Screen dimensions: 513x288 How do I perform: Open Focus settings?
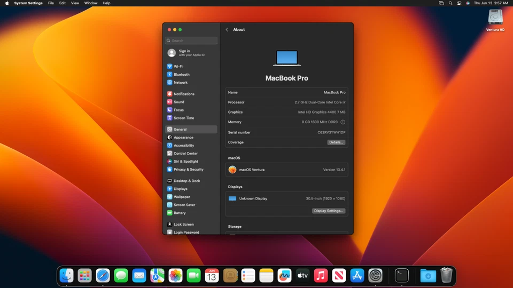191,110
